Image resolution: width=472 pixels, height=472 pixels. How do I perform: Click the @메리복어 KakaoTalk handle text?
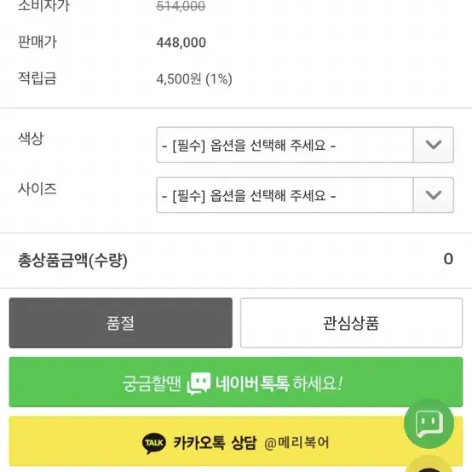click(x=296, y=443)
